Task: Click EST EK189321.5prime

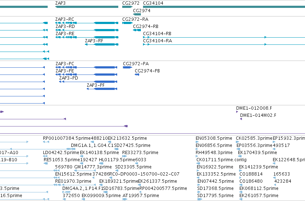Action: point(119,182)
